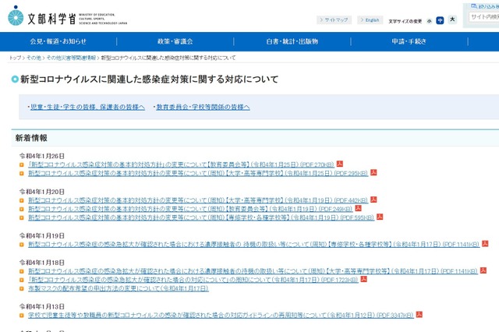Image resolution: width=499 pixels, height=332 pixels.
Task: Click the 令和4年1月19日 date heading
Action: [x=41, y=235]
